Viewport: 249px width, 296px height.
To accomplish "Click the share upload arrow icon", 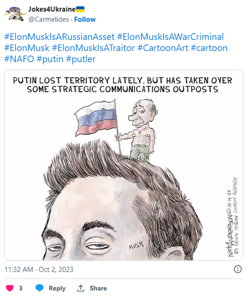I will tap(81, 288).
